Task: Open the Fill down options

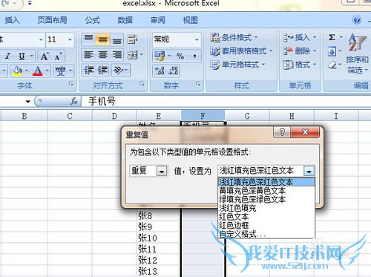Action: coord(332,51)
